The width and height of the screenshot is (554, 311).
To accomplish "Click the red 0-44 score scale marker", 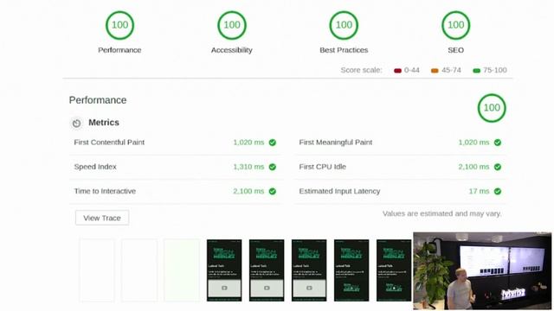I will [x=397, y=71].
